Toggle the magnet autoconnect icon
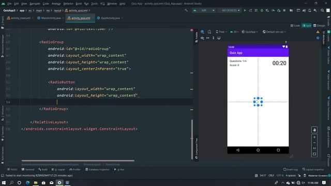The height and width of the screenshot is (186, 331). click(x=219, y=38)
